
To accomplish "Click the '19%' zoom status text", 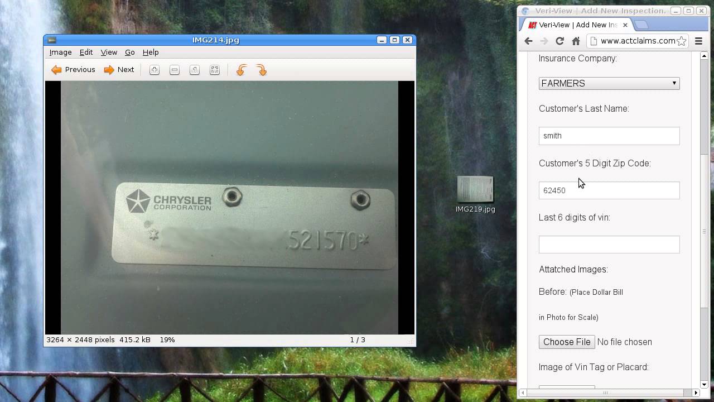I will click(x=167, y=339).
